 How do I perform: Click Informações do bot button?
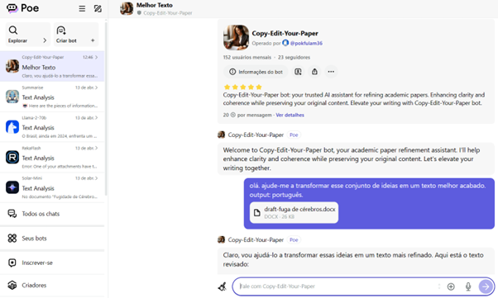256,72
